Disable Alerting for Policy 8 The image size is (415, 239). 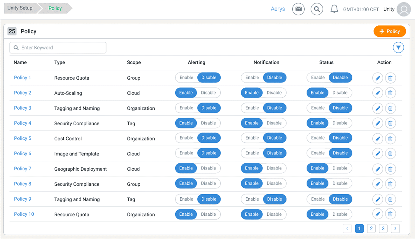point(208,184)
